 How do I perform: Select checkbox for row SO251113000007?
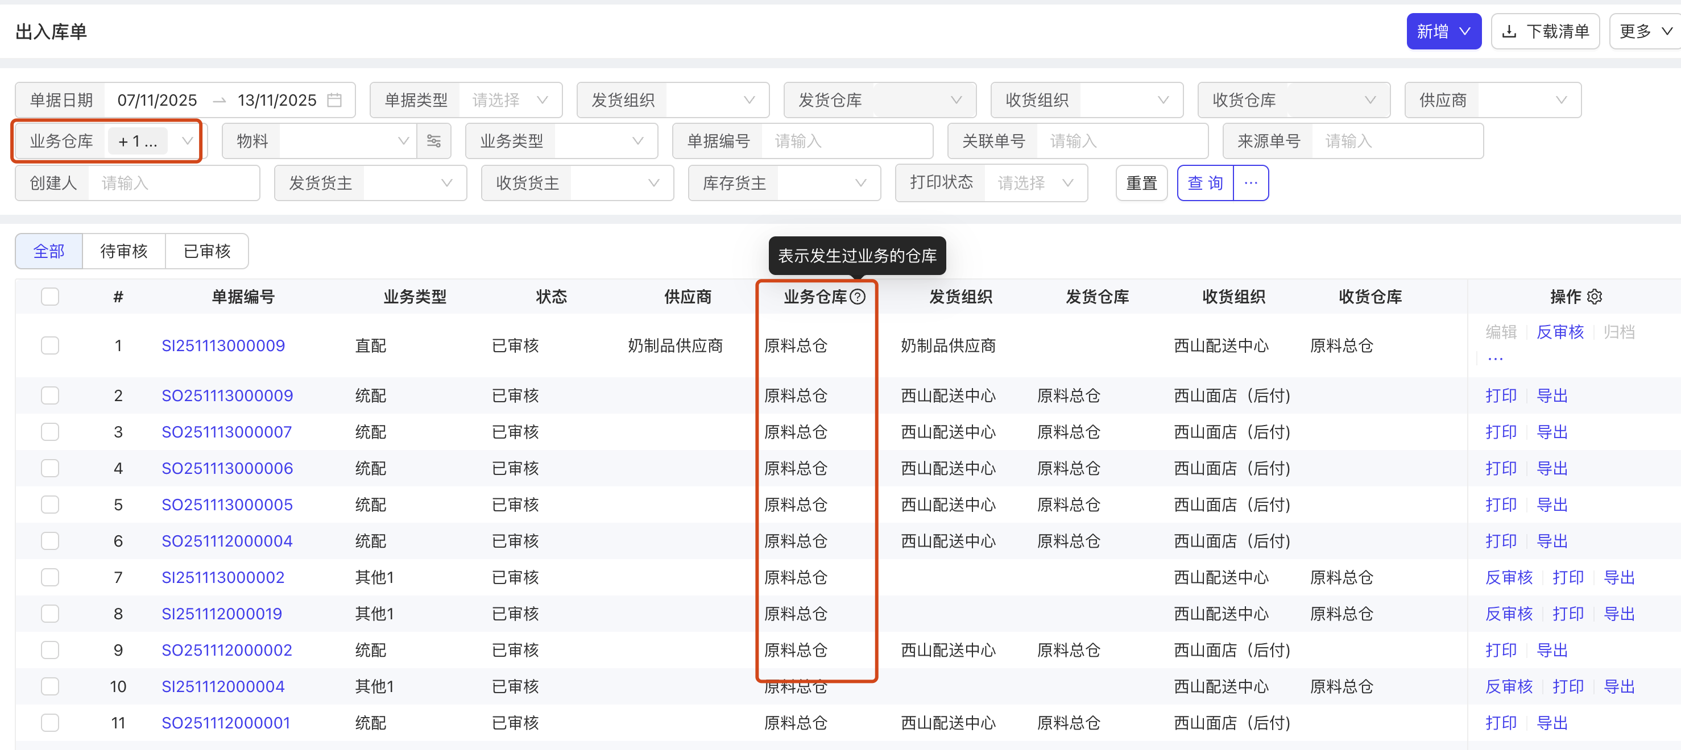click(x=50, y=432)
